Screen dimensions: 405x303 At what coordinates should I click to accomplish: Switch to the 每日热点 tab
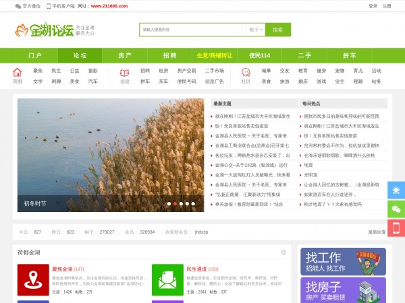313,104
